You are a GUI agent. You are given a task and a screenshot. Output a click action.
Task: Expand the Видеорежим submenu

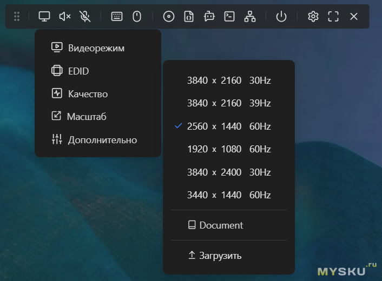(96, 48)
